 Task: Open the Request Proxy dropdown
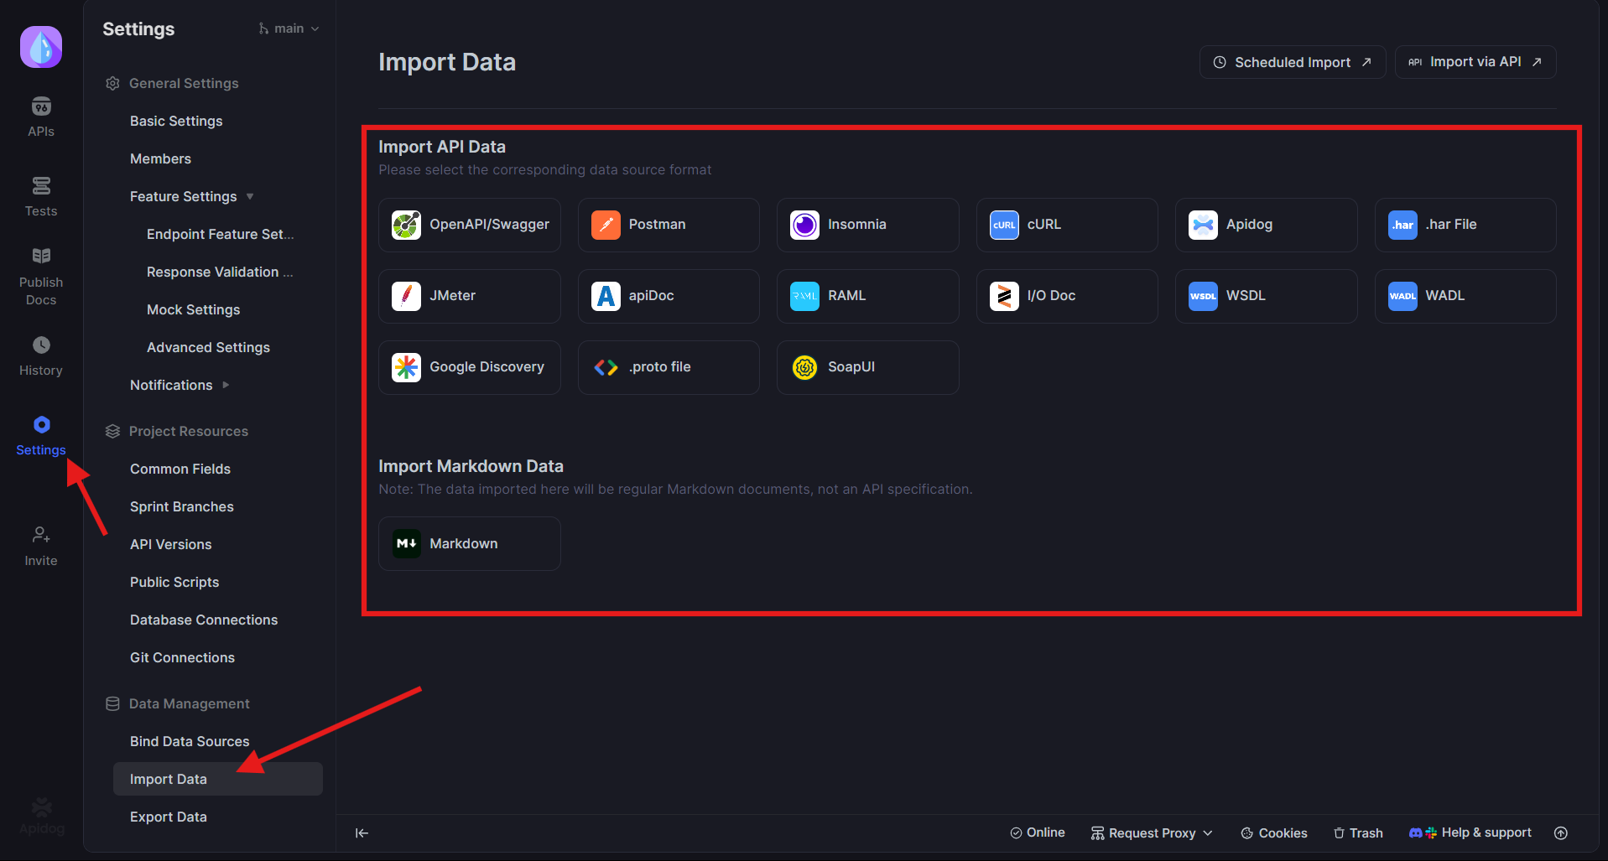(x=1152, y=832)
